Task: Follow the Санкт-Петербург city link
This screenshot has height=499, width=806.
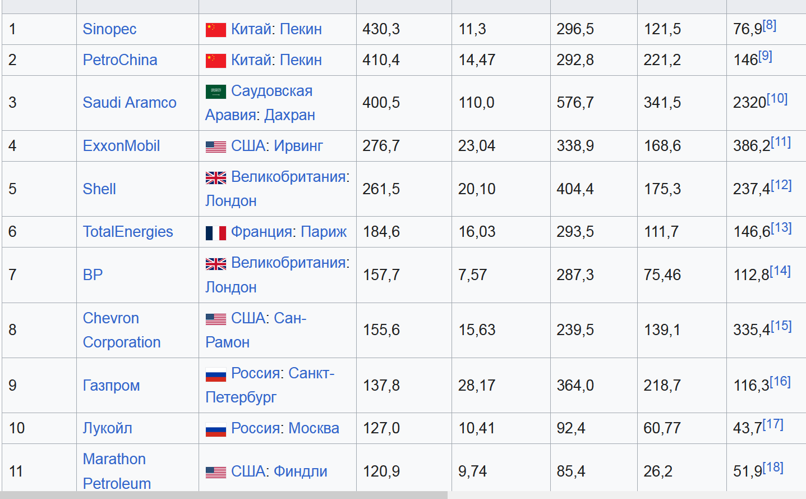Action: pos(270,386)
